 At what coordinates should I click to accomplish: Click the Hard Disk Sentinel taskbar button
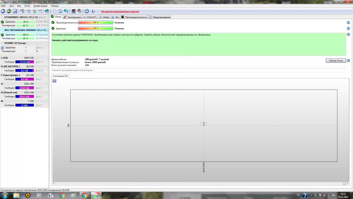(96, 195)
